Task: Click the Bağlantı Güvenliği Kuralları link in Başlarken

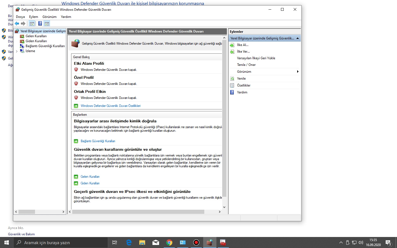Action: [x=98, y=141]
